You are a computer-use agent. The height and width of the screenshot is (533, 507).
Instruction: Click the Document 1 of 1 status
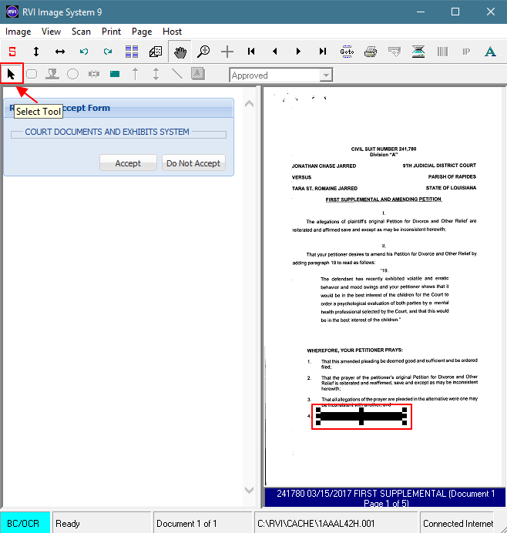point(186,524)
